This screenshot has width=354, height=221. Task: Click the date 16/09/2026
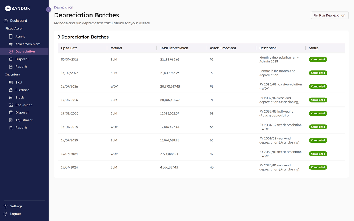pos(70,73)
